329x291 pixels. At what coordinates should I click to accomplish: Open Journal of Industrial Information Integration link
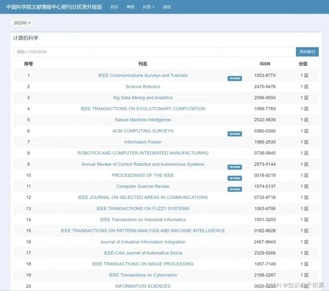(x=143, y=242)
